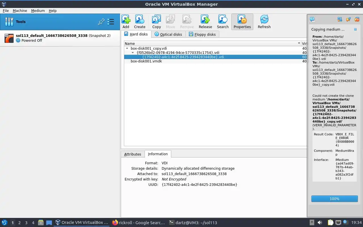363x227 pixels.
Task: Switch to the Attributes tab
Action: click(132, 154)
